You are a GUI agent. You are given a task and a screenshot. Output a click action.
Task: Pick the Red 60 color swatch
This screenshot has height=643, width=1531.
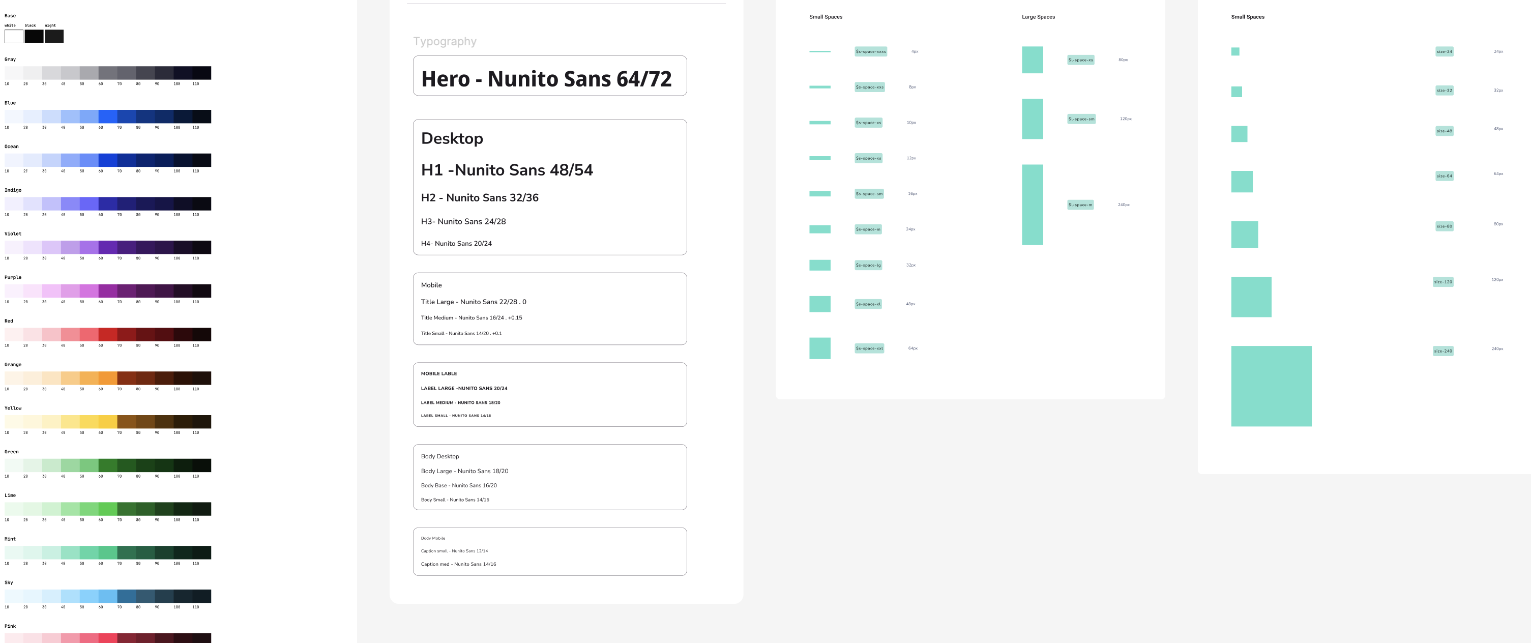click(107, 335)
